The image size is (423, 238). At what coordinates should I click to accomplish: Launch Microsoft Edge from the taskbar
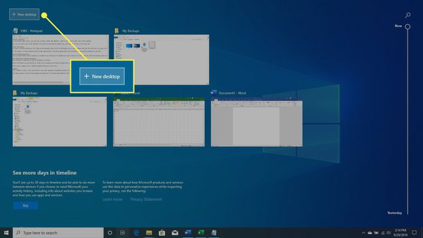coord(136,233)
